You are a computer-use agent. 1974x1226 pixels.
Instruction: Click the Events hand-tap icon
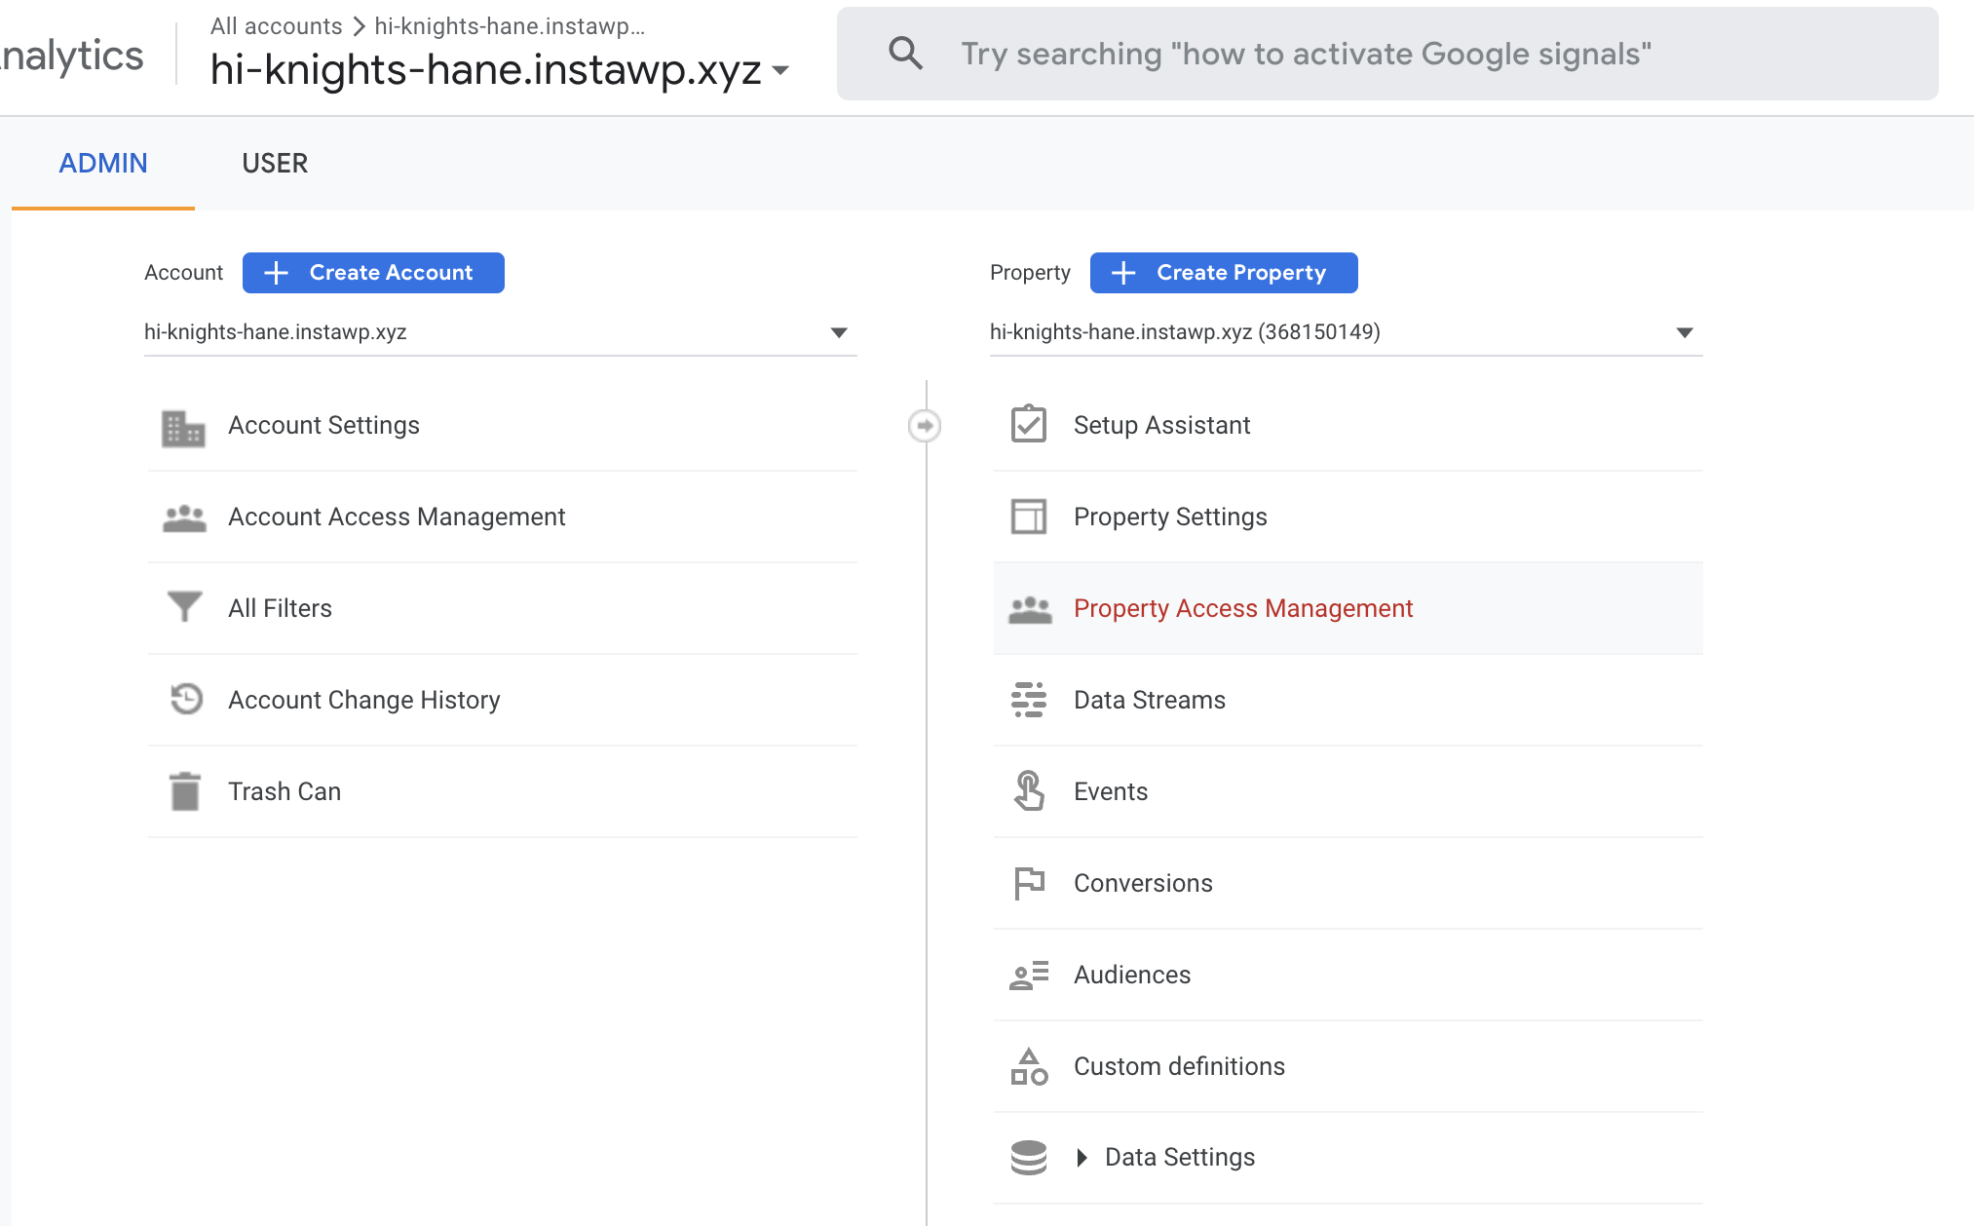point(1028,791)
